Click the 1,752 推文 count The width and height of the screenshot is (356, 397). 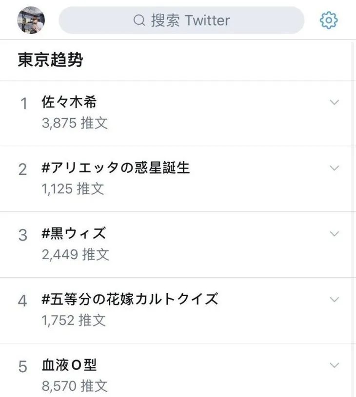point(74,321)
